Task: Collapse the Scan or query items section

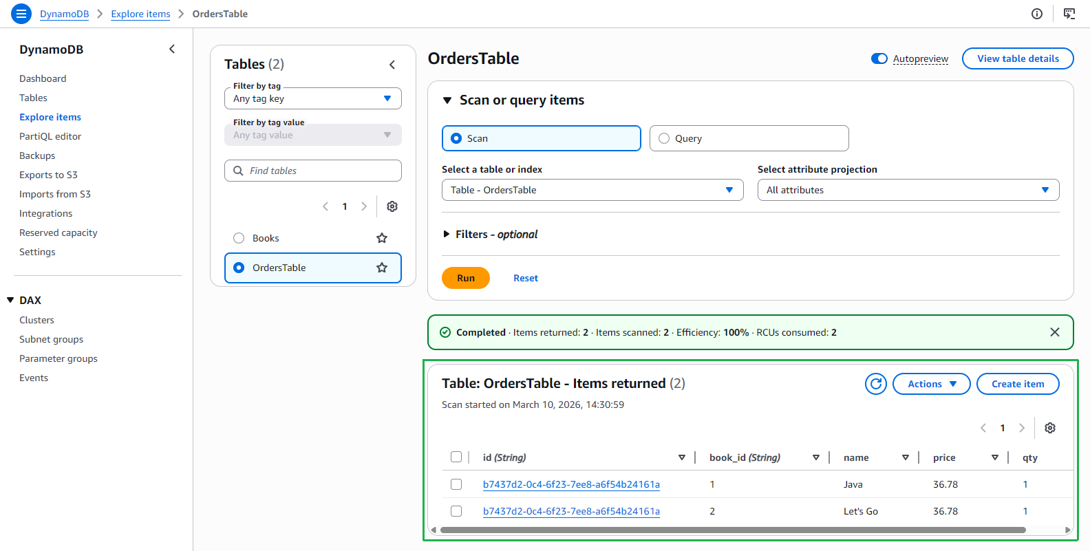Action: 447,100
